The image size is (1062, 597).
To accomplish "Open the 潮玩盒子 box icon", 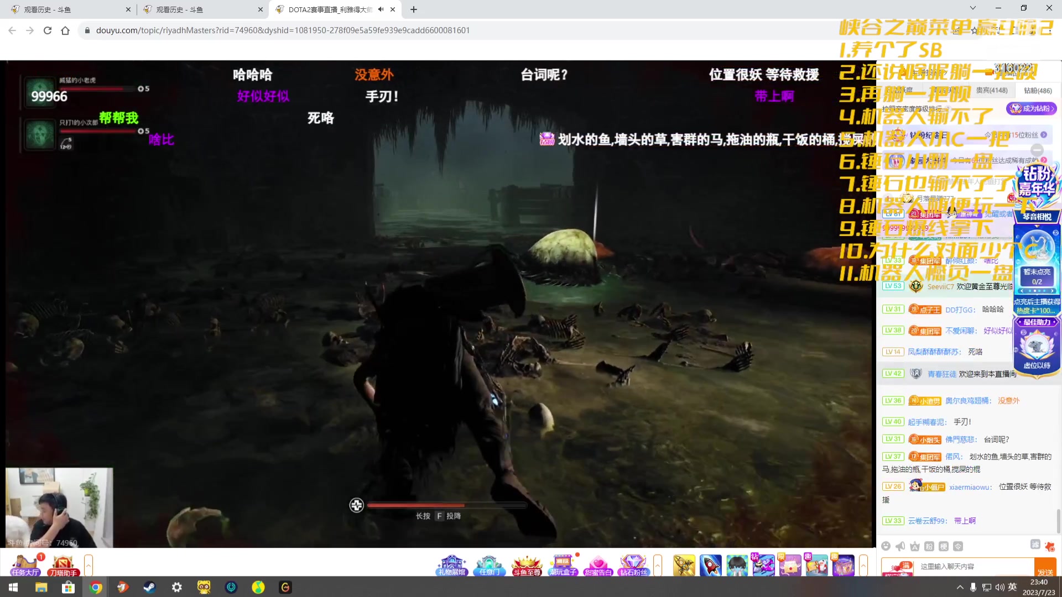I will pos(563,565).
